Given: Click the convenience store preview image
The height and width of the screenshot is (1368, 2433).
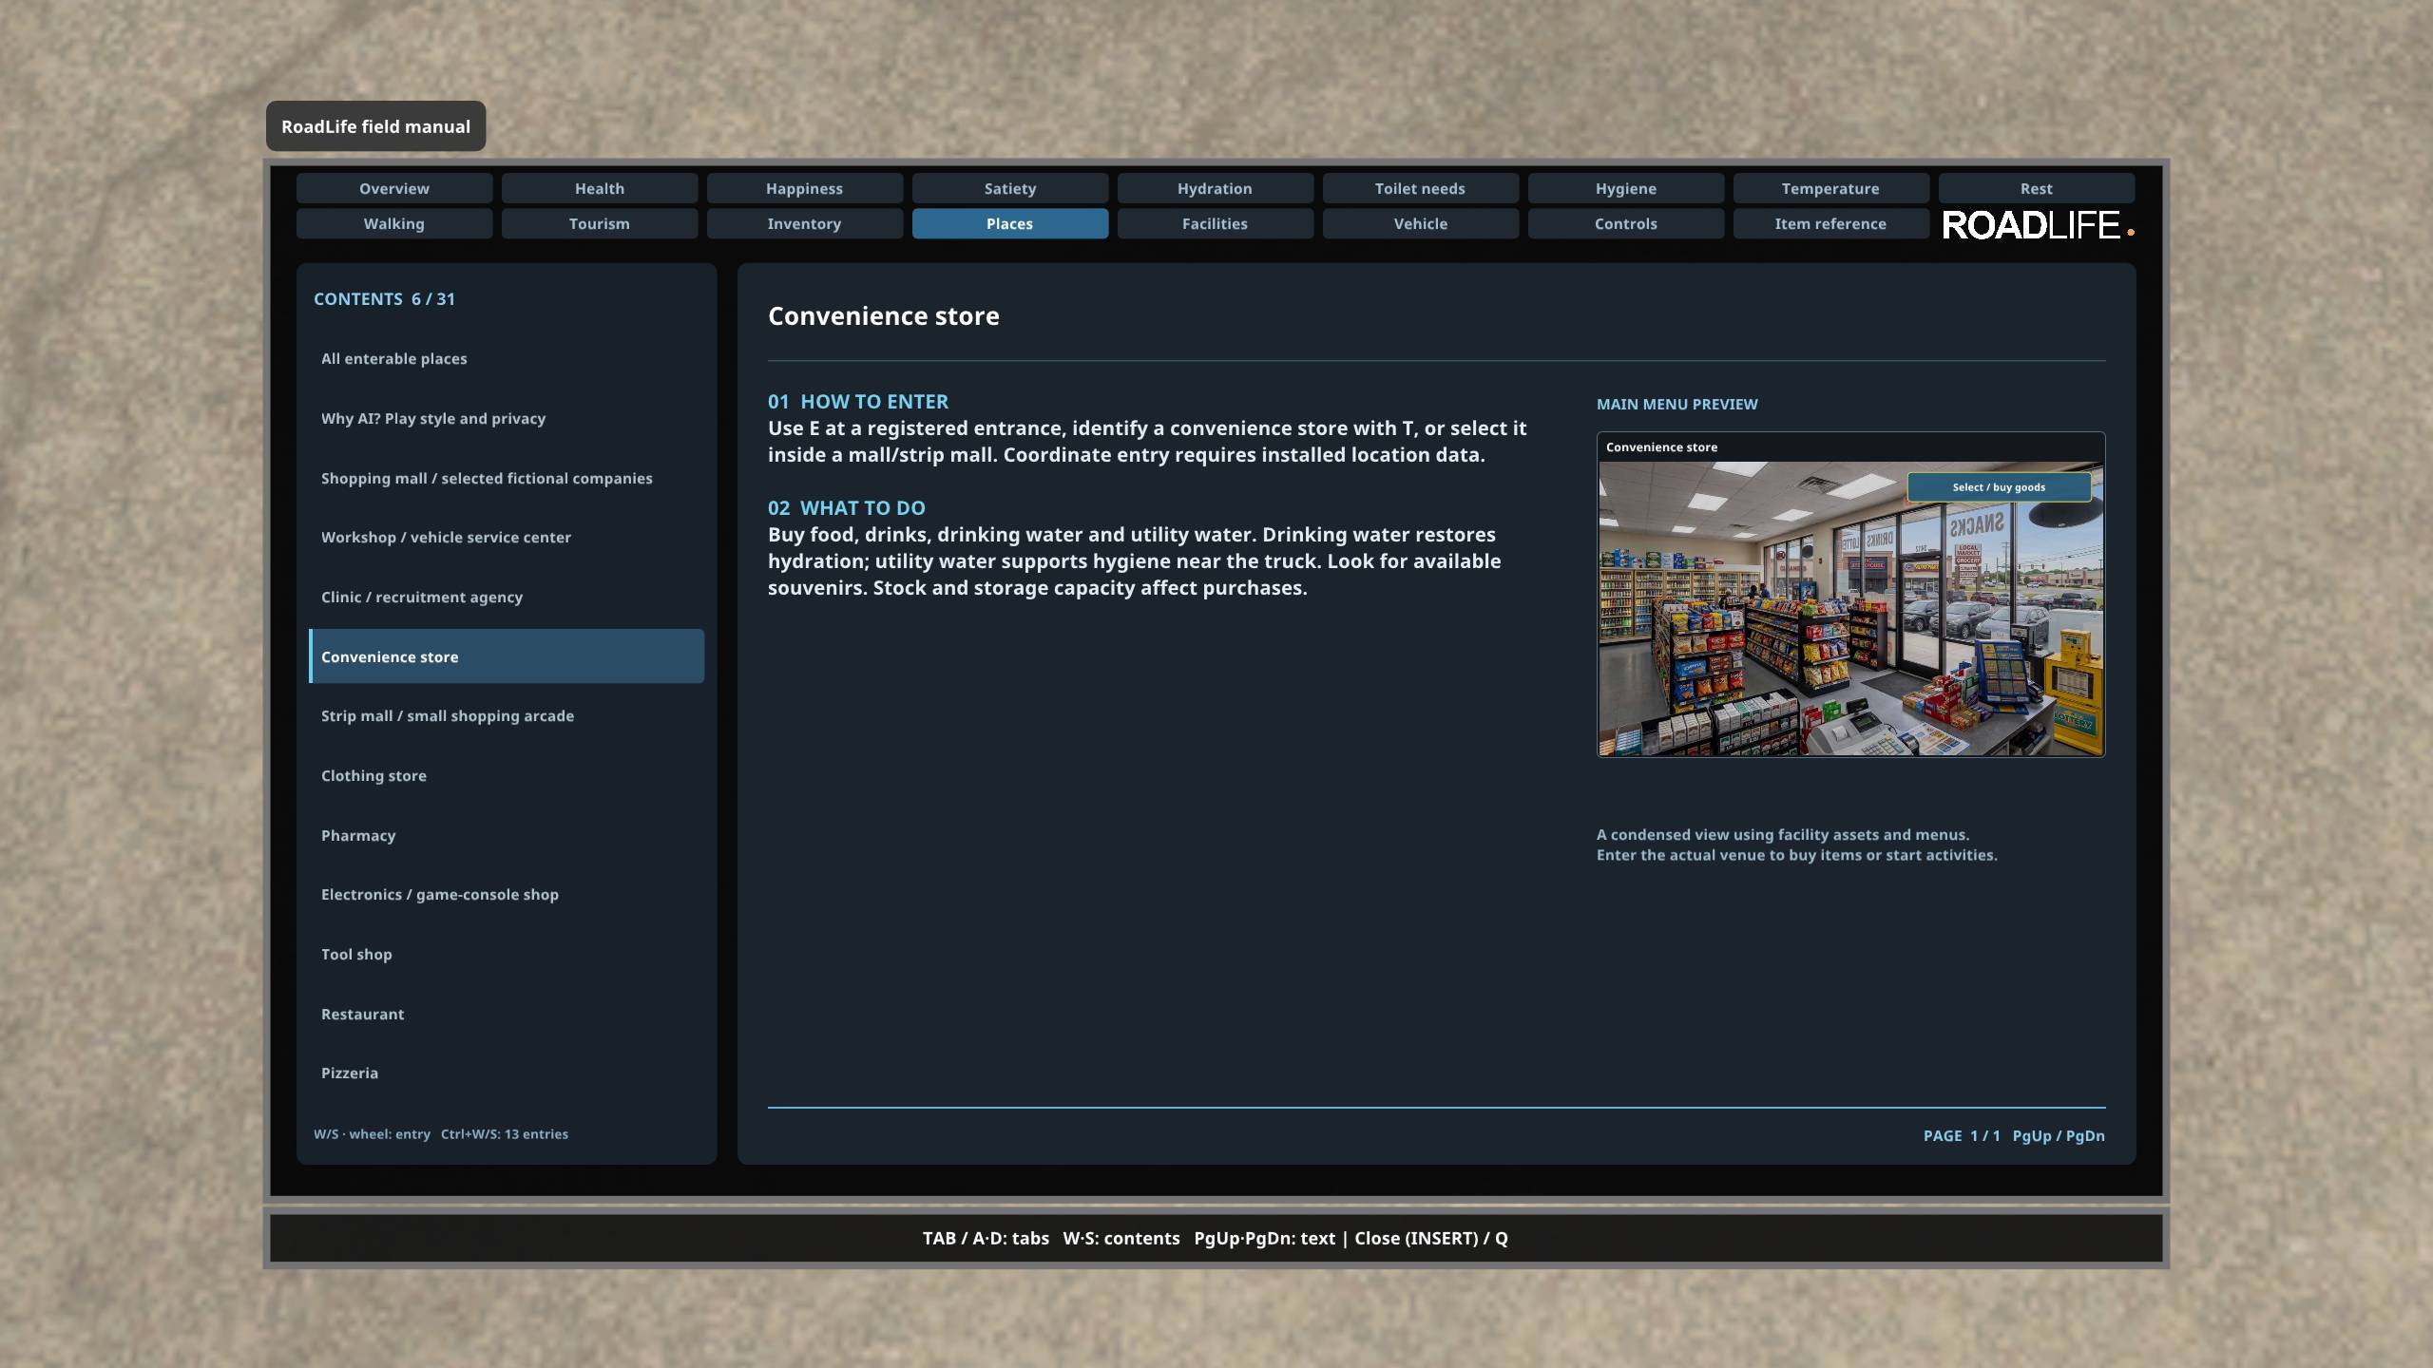Looking at the screenshot, I should (x=1850, y=609).
